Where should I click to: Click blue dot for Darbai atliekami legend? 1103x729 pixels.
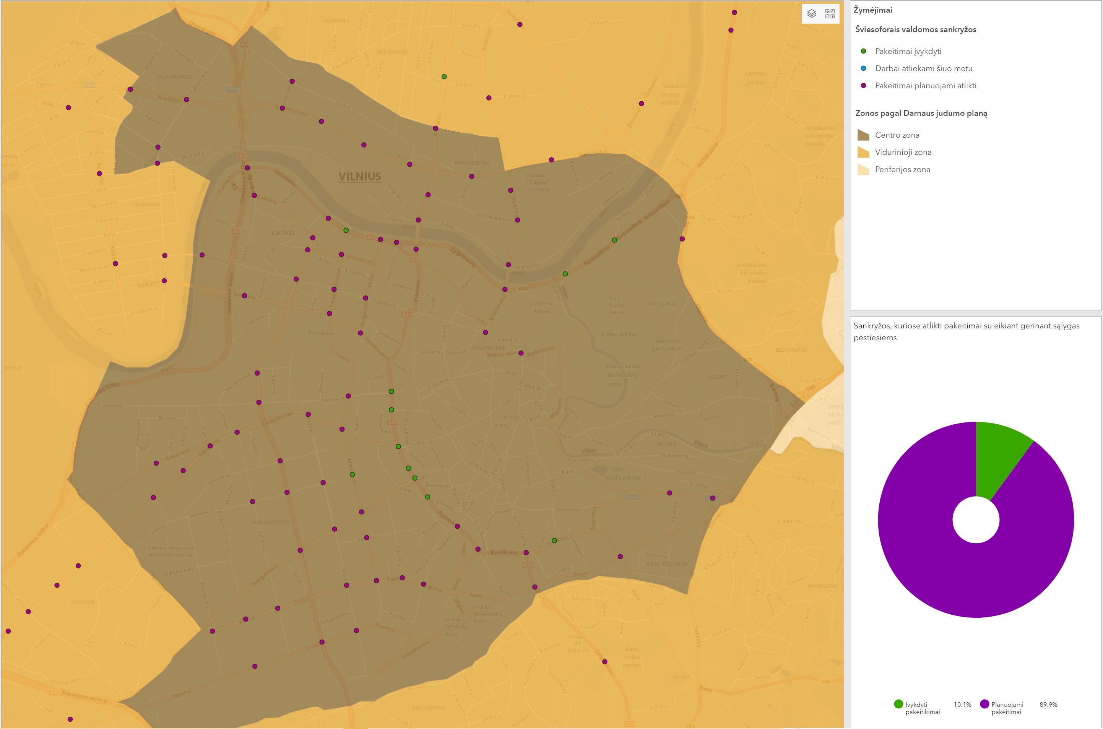tap(864, 68)
